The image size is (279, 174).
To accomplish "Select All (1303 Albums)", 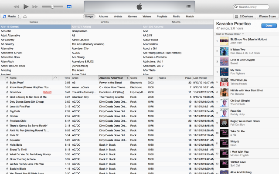I will (178, 27).
